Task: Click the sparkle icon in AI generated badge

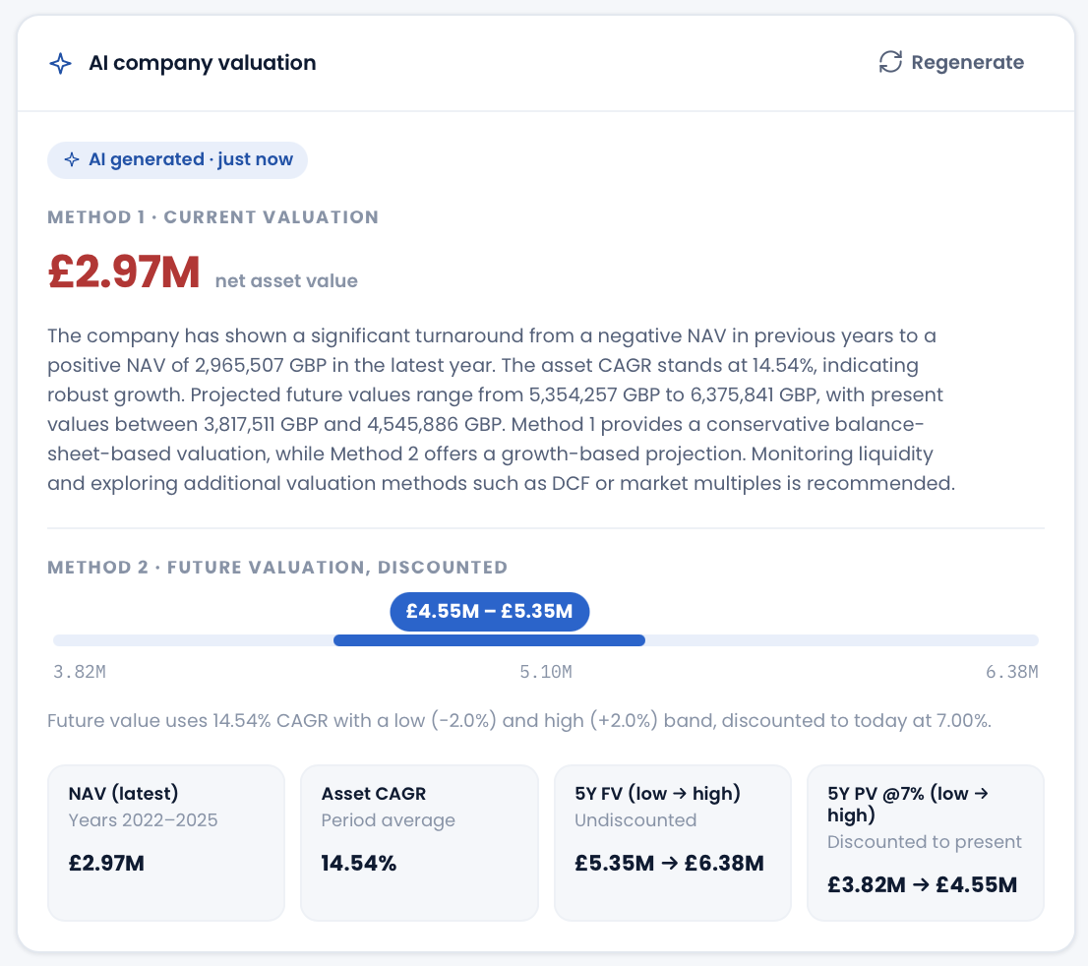Action: coord(72,159)
